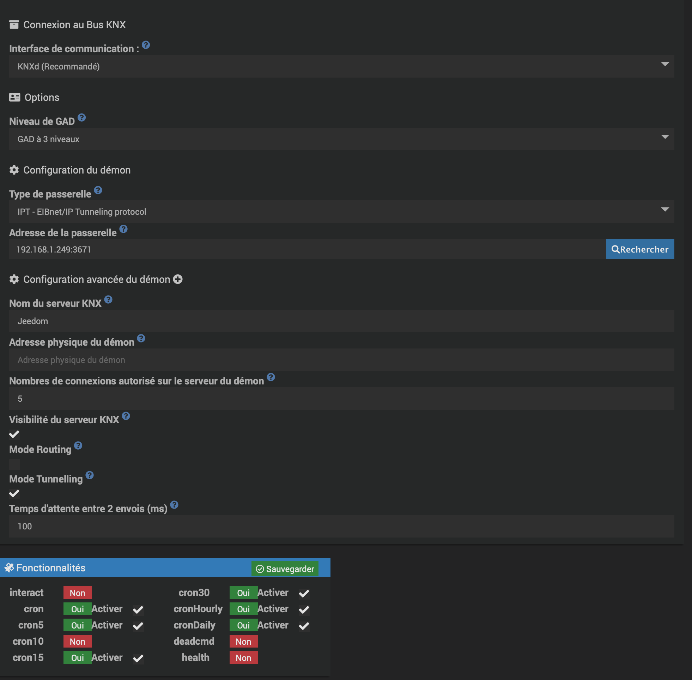This screenshot has height=680, width=692.
Task: Open Interface de communication dropdown
Action: tap(341, 66)
